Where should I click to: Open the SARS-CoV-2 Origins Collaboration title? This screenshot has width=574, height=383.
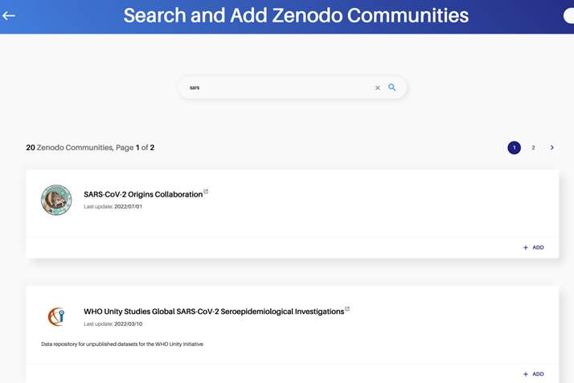point(143,194)
